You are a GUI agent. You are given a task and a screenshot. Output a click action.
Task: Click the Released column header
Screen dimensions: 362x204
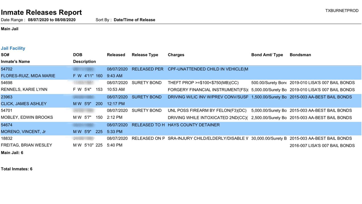pos(116,55)
